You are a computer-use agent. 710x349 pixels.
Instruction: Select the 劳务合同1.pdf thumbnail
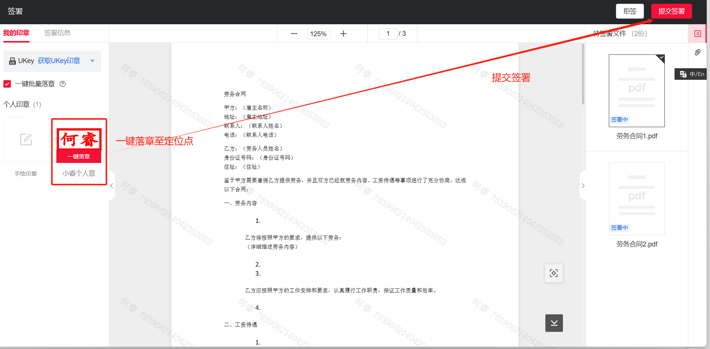637,91
